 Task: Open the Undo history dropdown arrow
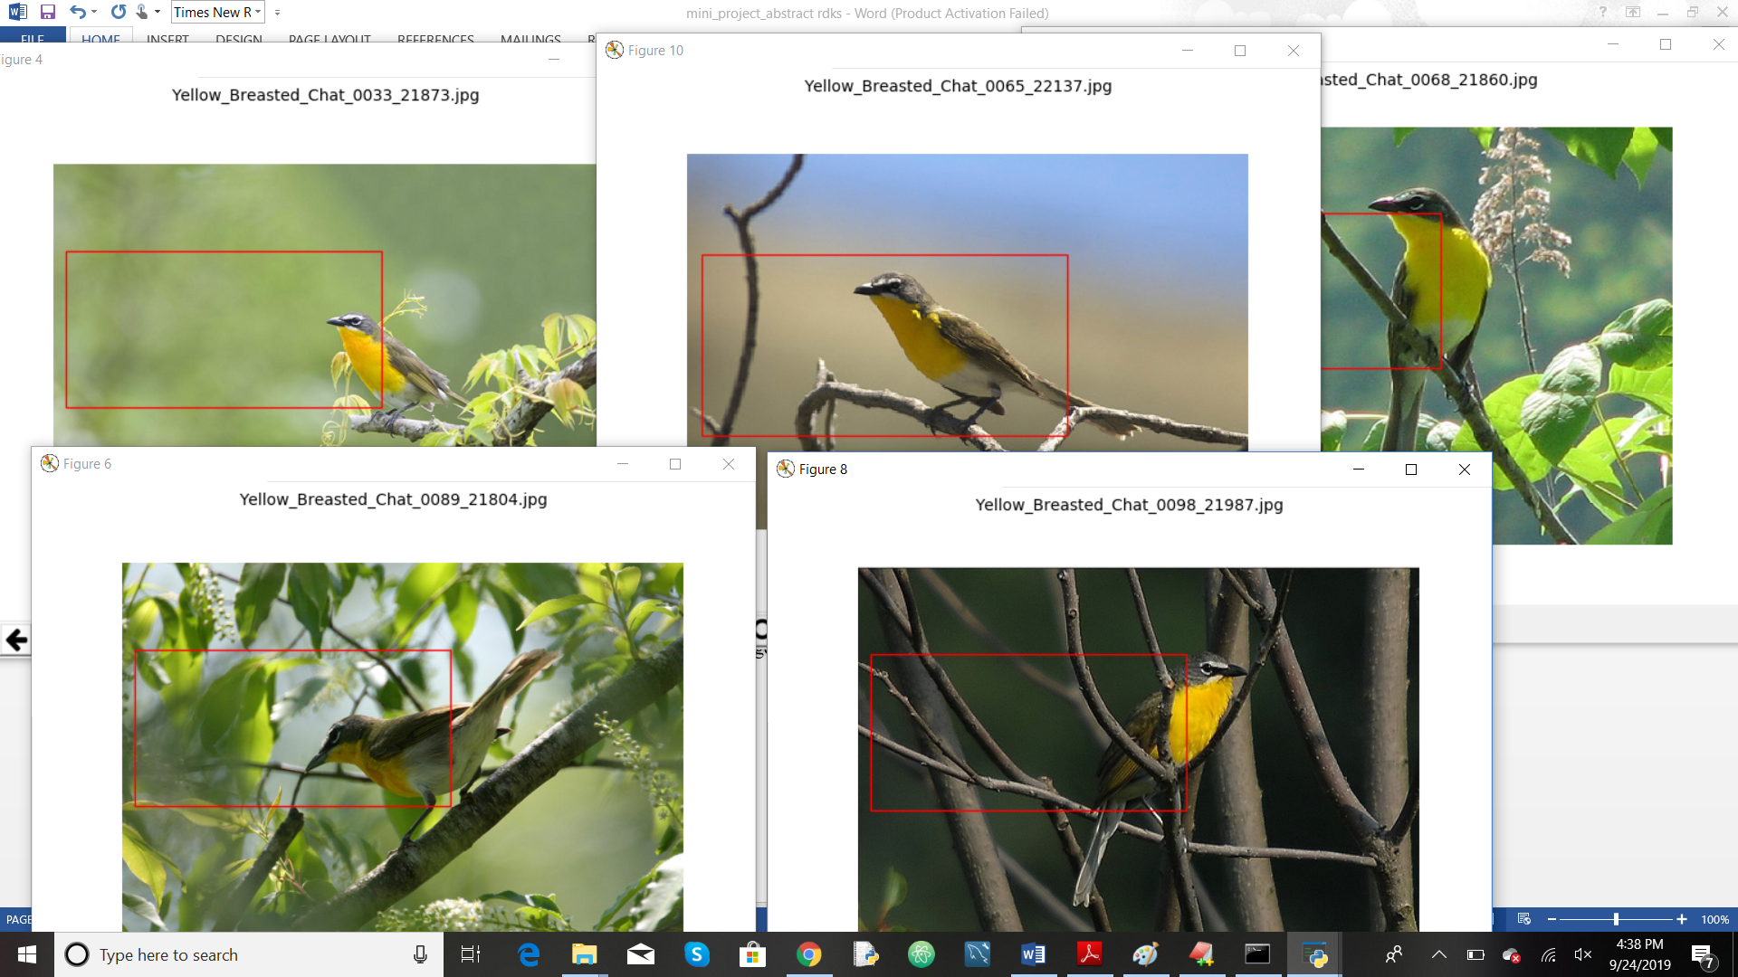tap(94, 13)
